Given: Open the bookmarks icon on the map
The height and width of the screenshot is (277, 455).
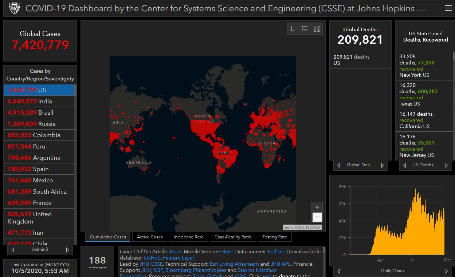Looking at the screenshot, I should (x=293, y=29).
